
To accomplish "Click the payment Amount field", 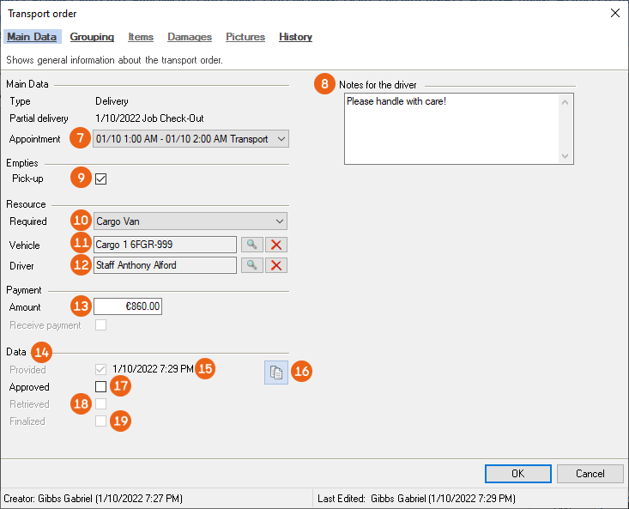I will [x=128, y=306].
